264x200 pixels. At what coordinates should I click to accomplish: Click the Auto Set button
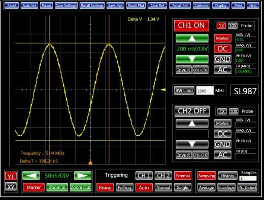click(29, 6)
